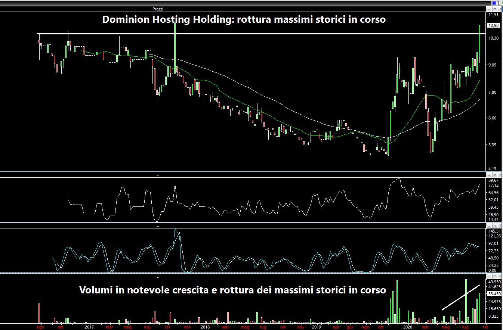
Task: Click the 6,60 price scale value
Action: point(493,118)
